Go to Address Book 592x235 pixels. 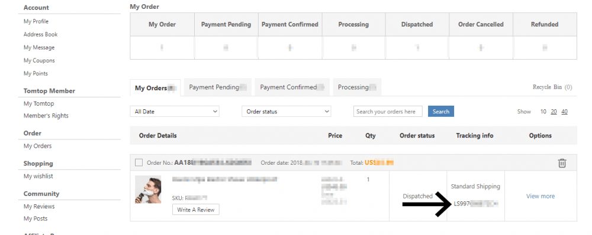[40, 34]
